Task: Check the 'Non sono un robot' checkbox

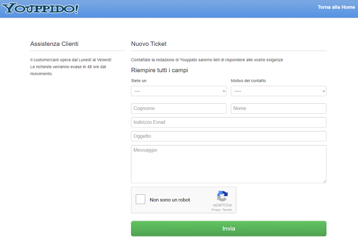Action: pos(140,199)
